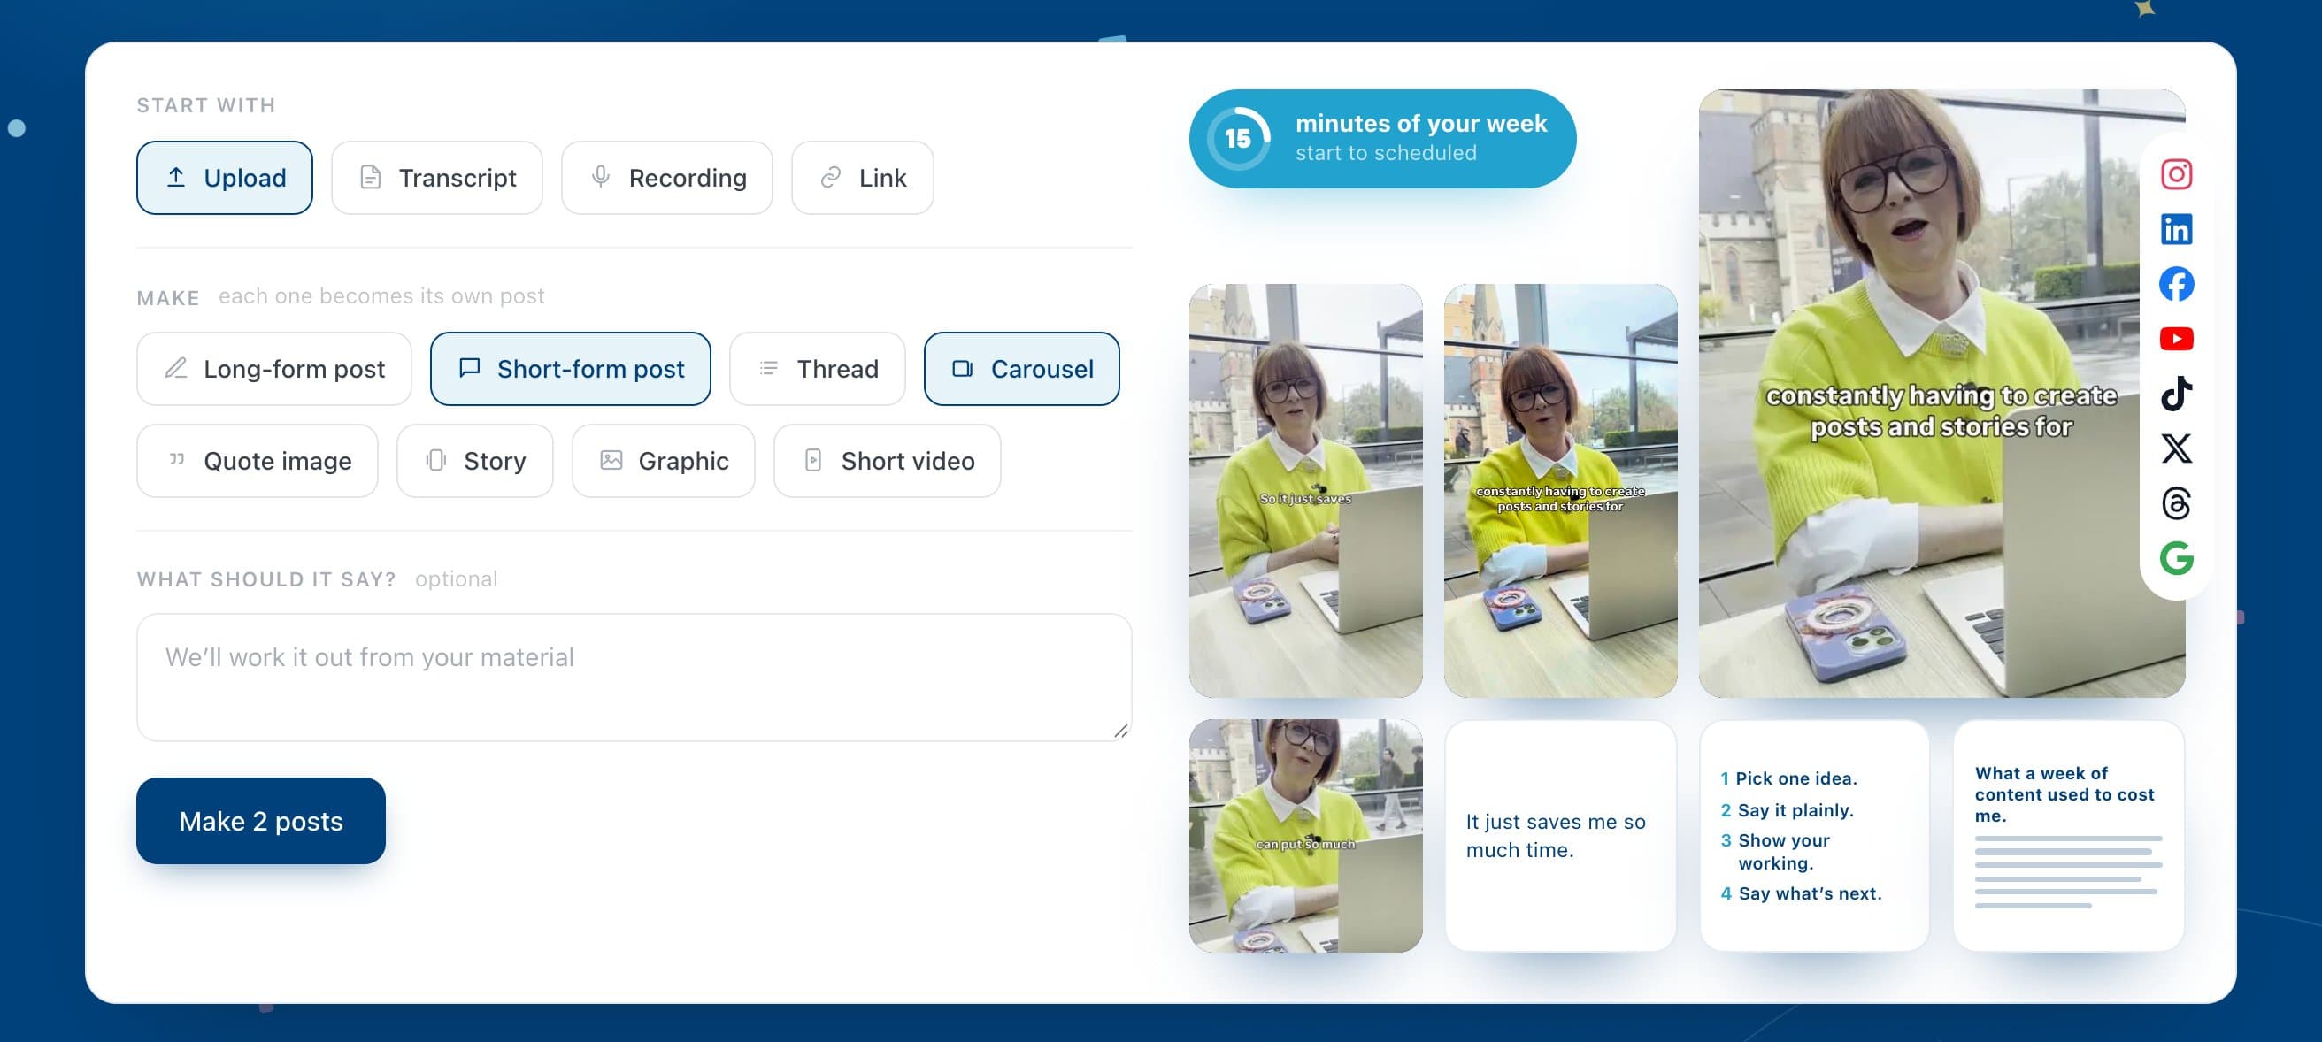Click the 'optional' label text
2322x1042 pixels.
click(x=456, y=578)
